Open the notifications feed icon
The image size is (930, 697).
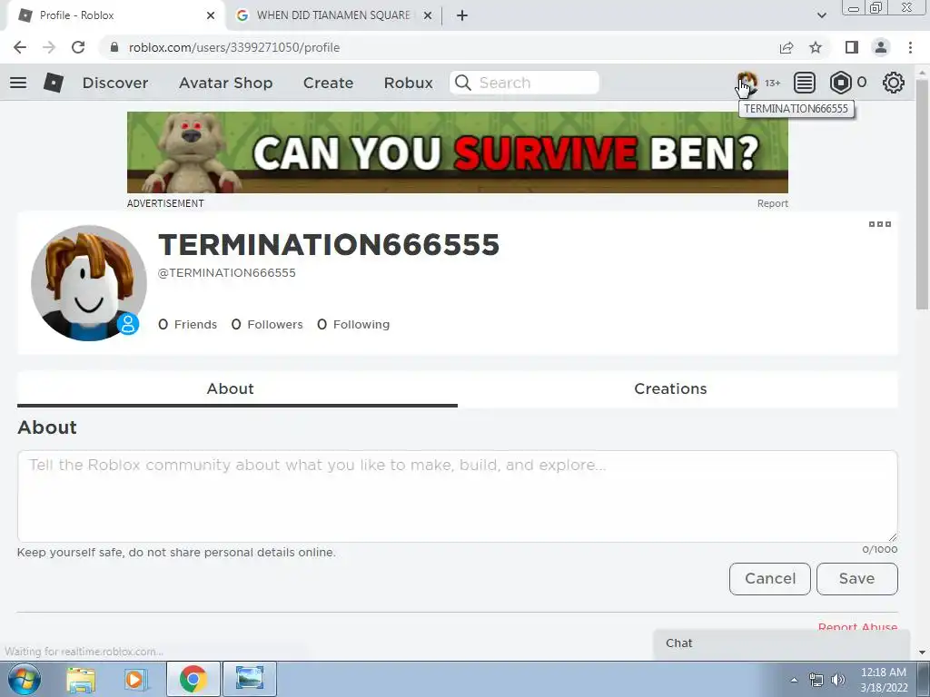pyautogui.click(x=805, y=83)
